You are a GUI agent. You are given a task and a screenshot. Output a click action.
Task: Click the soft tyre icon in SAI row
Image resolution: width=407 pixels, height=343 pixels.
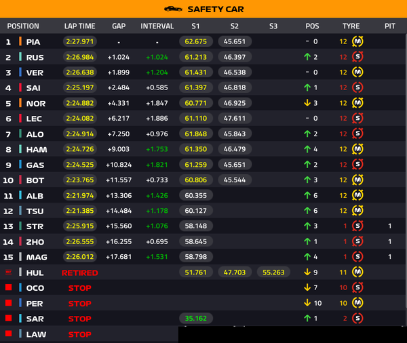[x=357, y=87]
